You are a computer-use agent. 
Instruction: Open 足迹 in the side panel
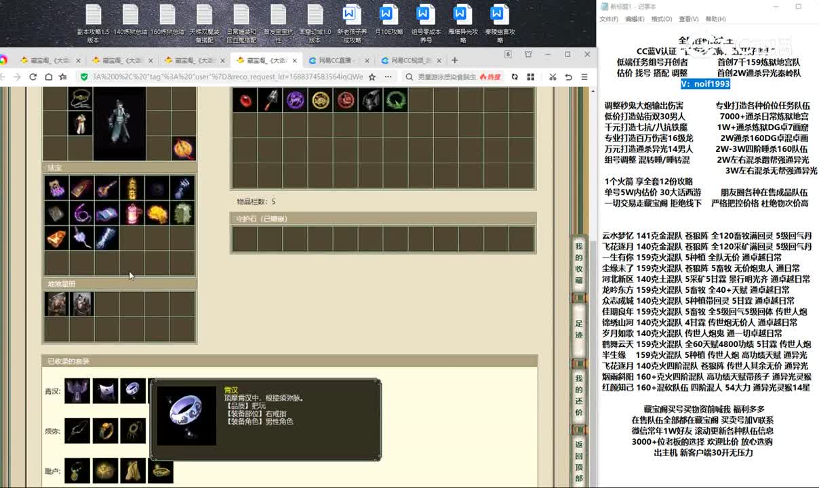coord(579,329)
